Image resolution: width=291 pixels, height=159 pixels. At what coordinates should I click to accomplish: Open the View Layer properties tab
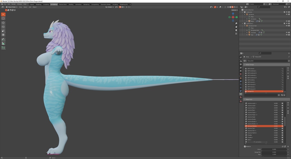point(241,68)
